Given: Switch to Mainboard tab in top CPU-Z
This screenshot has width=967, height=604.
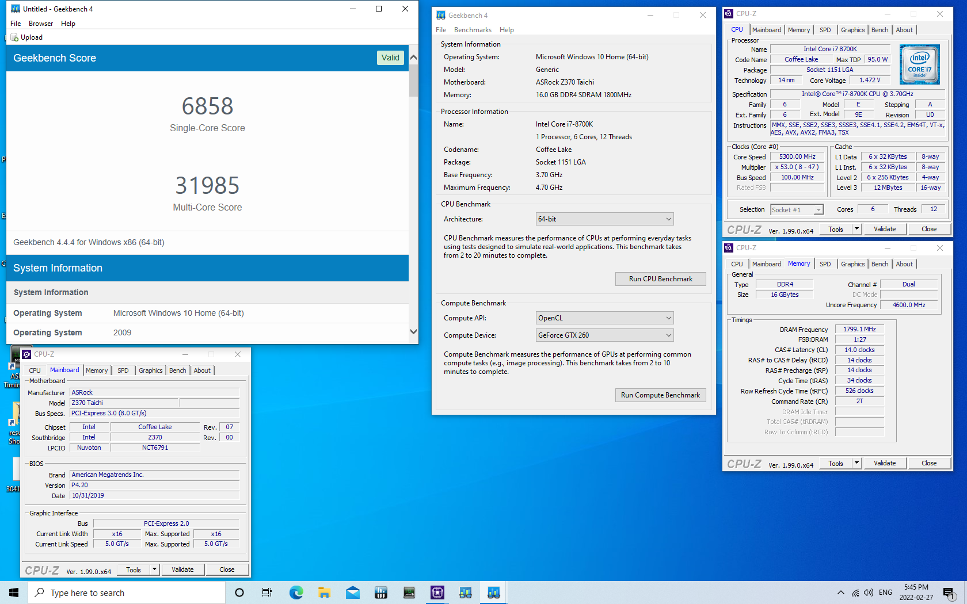Looking at the screenshot, I should click(x=767, y=30).
